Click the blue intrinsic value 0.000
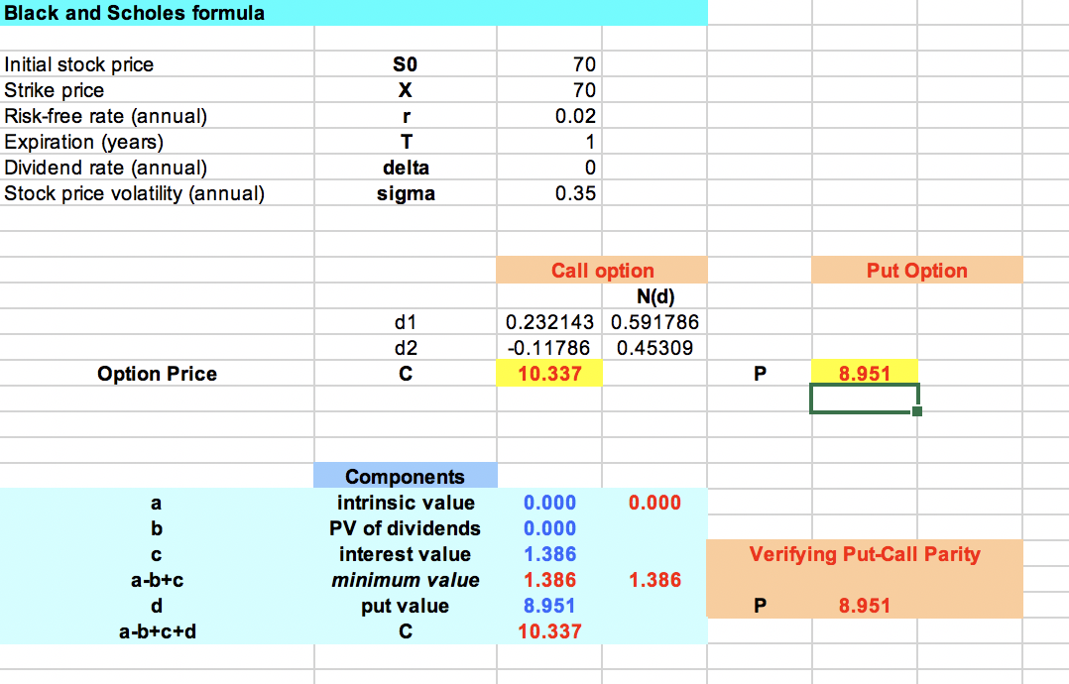The height and width of the screenshot is (684, 1069). pos(549,503)
